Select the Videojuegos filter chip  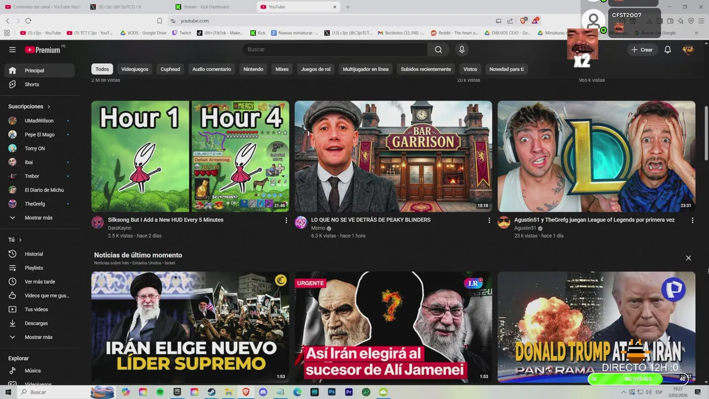(135, 69)
